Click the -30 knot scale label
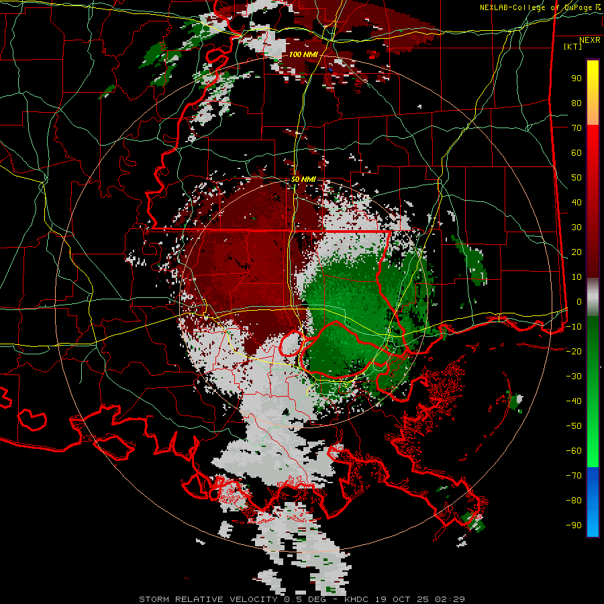604x604 pixels. [574, 376]
